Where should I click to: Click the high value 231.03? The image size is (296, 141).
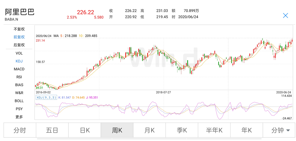(x=162, y=11)
